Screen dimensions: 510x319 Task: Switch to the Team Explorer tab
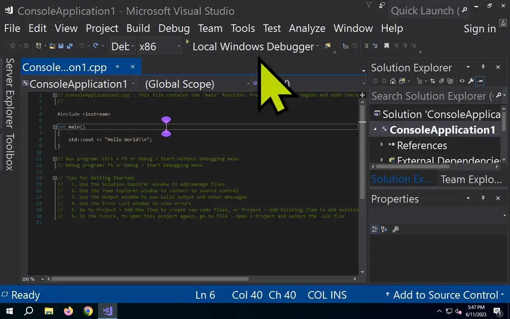click(471, 179)
